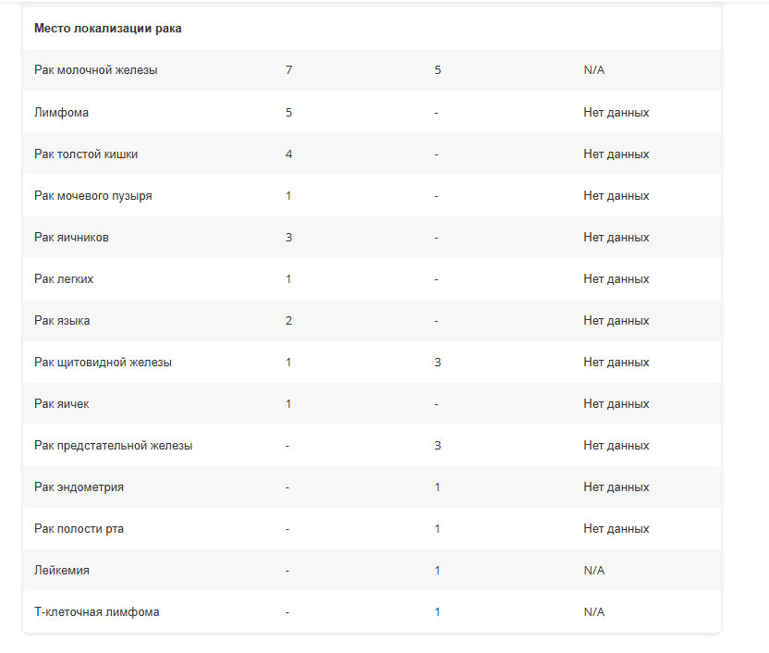Click value 3 in prostate cancer row
Image resolution: width=769 pixels, height=653 pixels.
tap(437, 446)
